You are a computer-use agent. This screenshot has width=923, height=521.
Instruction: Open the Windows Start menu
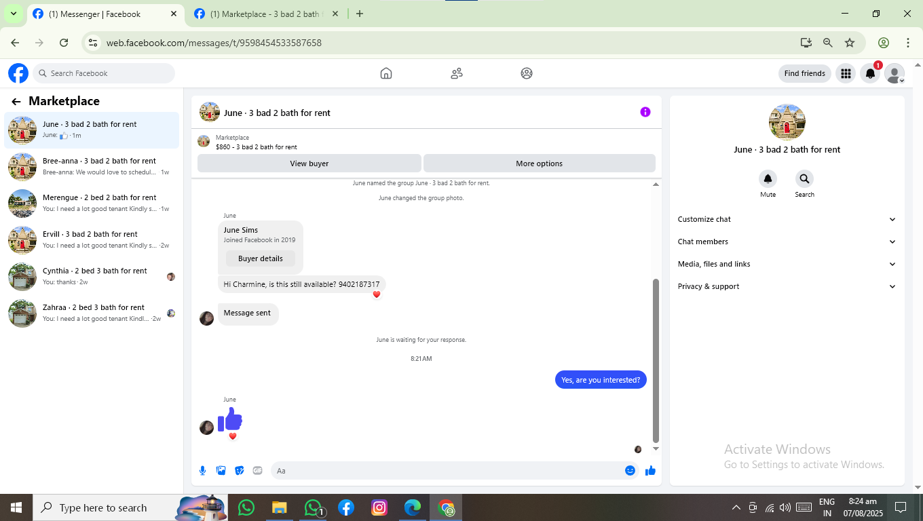click(16, 507)
